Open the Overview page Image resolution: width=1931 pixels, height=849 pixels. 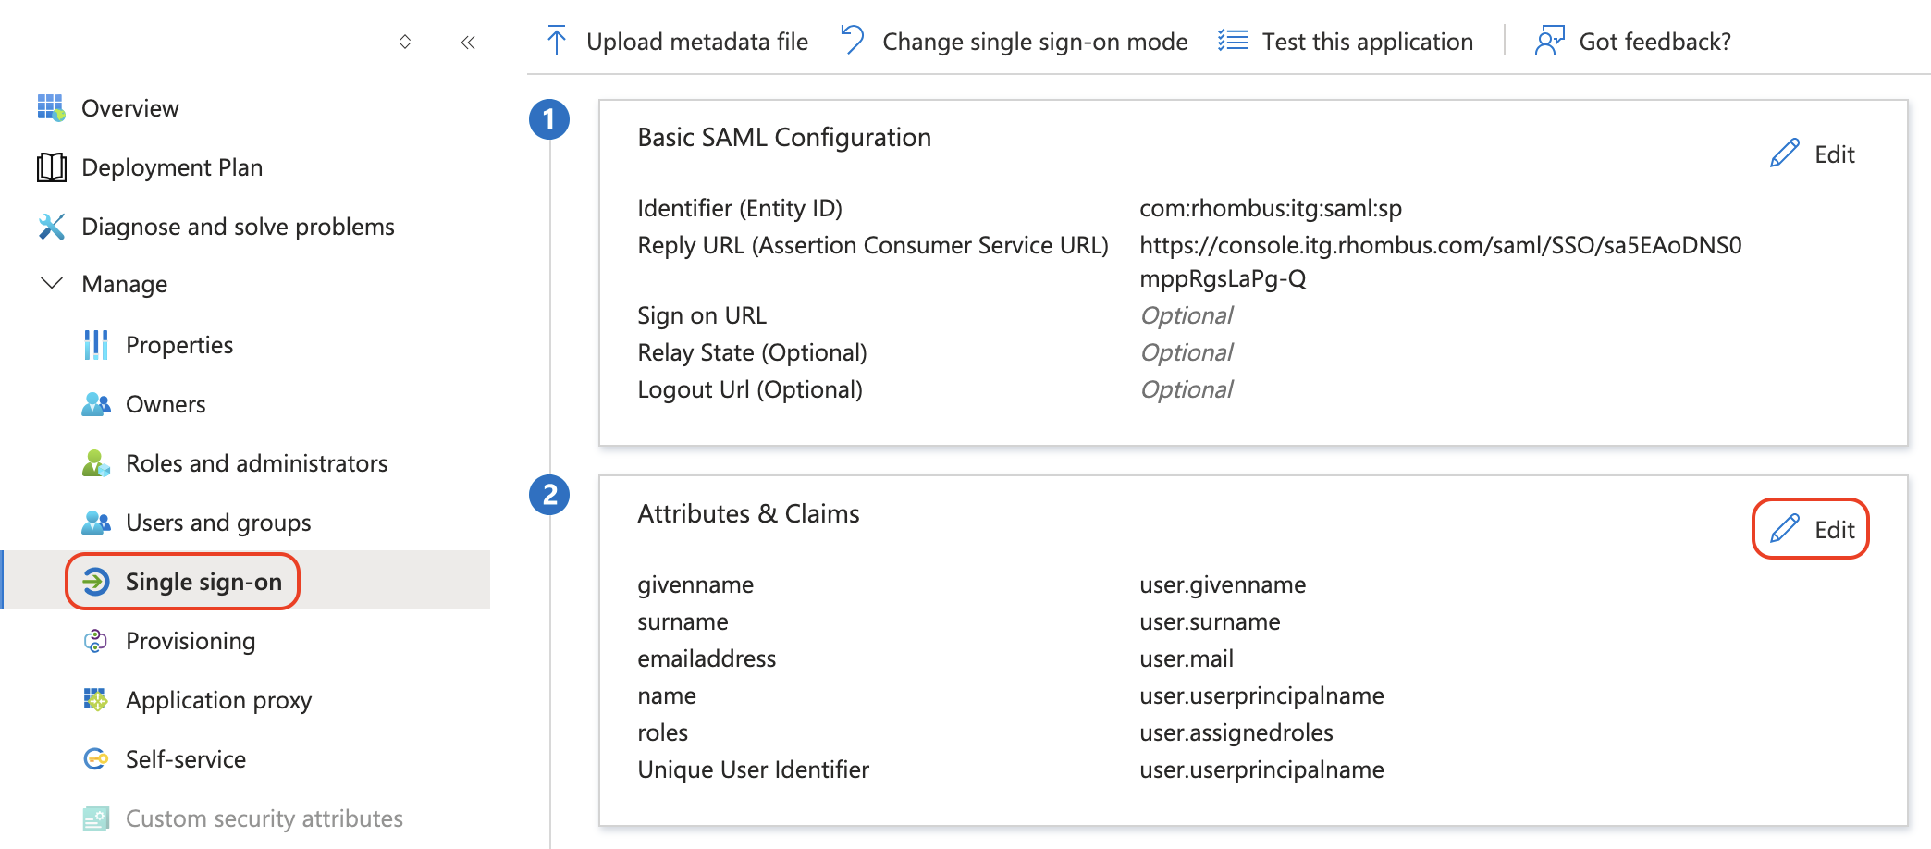[130, 108]
